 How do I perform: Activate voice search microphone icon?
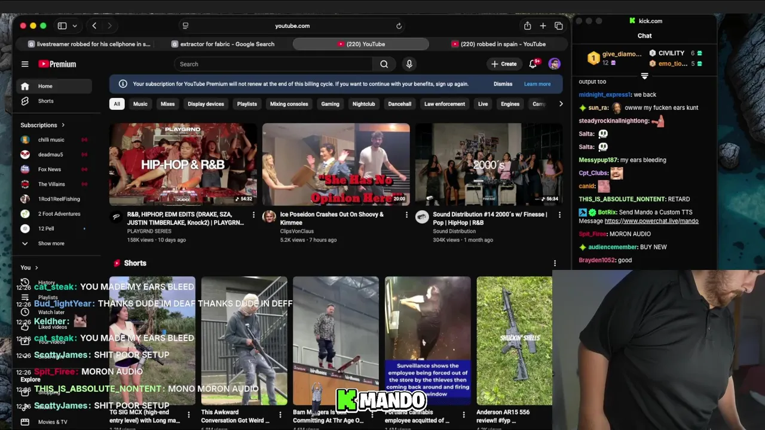coord(409,64)
